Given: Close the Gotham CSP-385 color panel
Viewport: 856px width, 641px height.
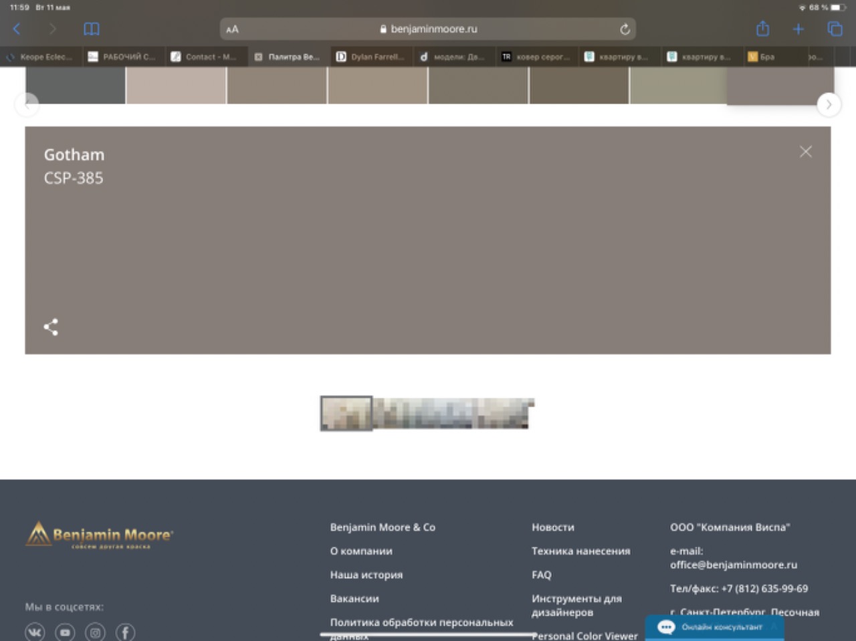Looking at the screenshot, I should click(x=806, y=152).
